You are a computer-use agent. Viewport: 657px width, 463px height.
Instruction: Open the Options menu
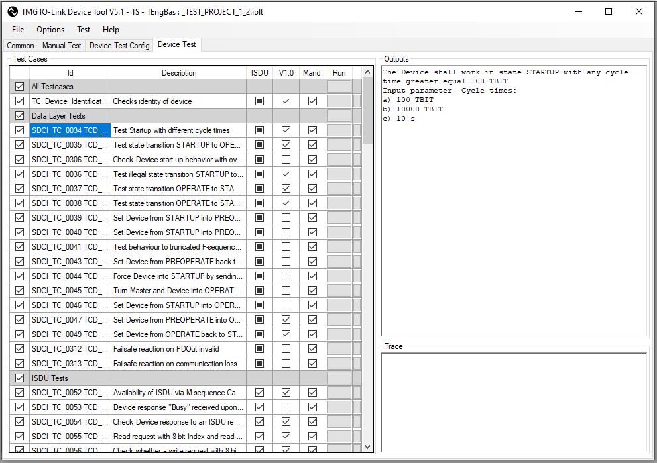(x=50, y=30)
